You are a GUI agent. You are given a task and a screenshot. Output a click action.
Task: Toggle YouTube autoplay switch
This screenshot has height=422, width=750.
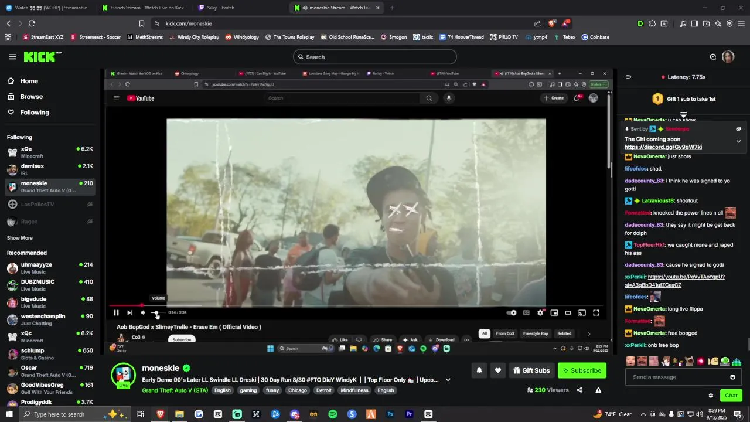pos(512,312)
